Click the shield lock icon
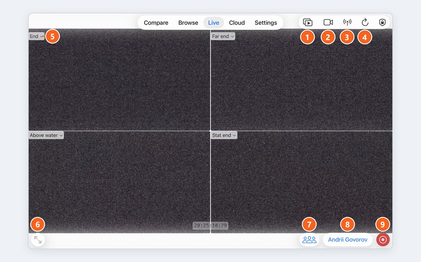Image resolution: width=421 pixels, height=262 pixels. tap(382, 22)
